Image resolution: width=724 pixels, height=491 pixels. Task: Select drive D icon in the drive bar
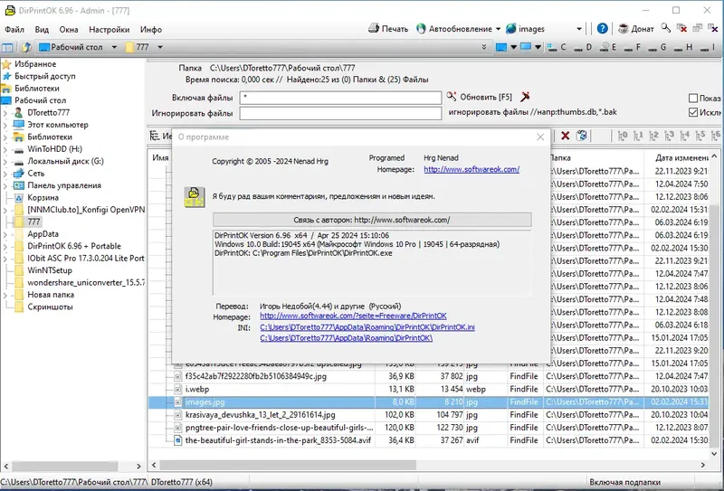(x=577, y=48)
